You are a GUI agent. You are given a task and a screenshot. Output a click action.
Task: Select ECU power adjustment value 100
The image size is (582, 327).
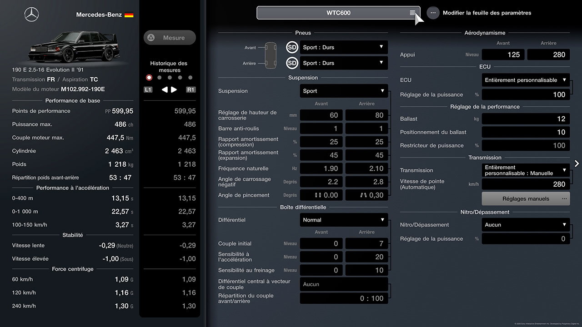(526, 94)
